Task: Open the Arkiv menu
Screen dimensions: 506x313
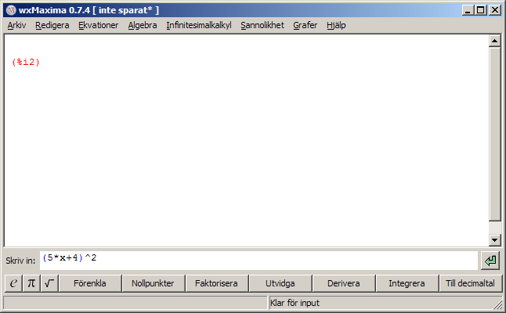Action: [x=16, y=25]
